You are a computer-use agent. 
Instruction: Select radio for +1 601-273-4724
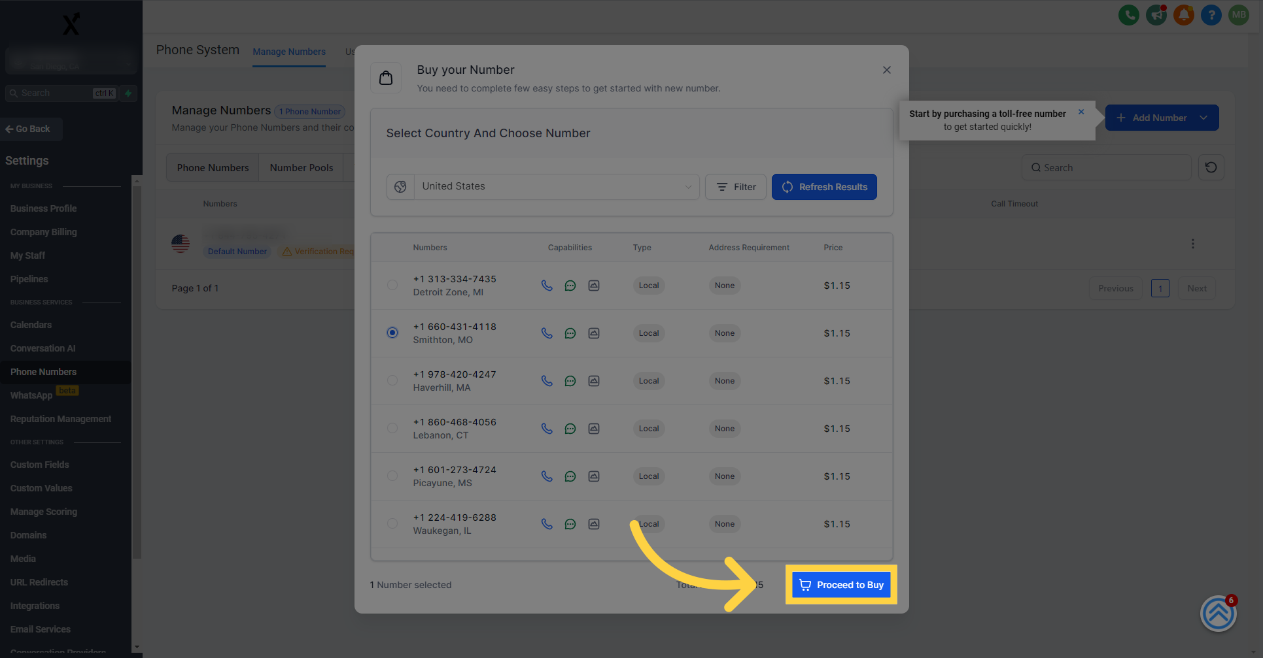tap(392, 476)
